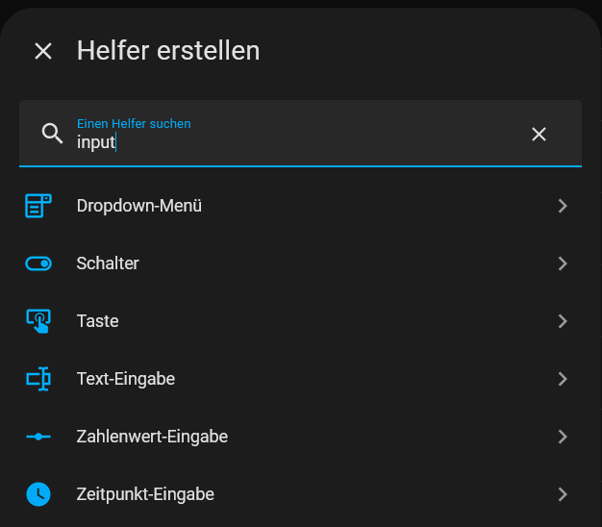
Task: Click the Schalter toggle icon
Action: tap(38, 263)
